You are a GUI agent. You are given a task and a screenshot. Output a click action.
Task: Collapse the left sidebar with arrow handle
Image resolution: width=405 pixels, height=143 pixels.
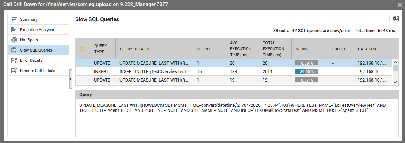click(71, 79)
